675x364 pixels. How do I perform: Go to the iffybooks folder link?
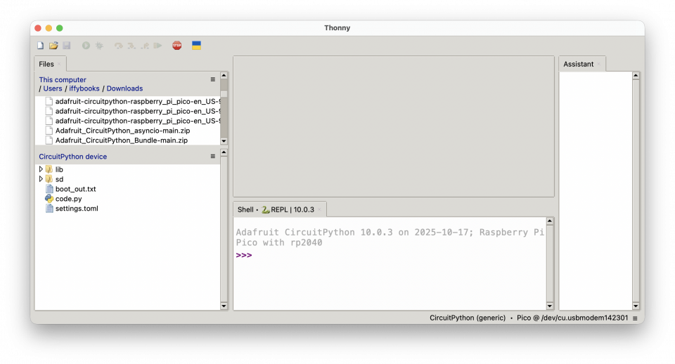(84, 89)
